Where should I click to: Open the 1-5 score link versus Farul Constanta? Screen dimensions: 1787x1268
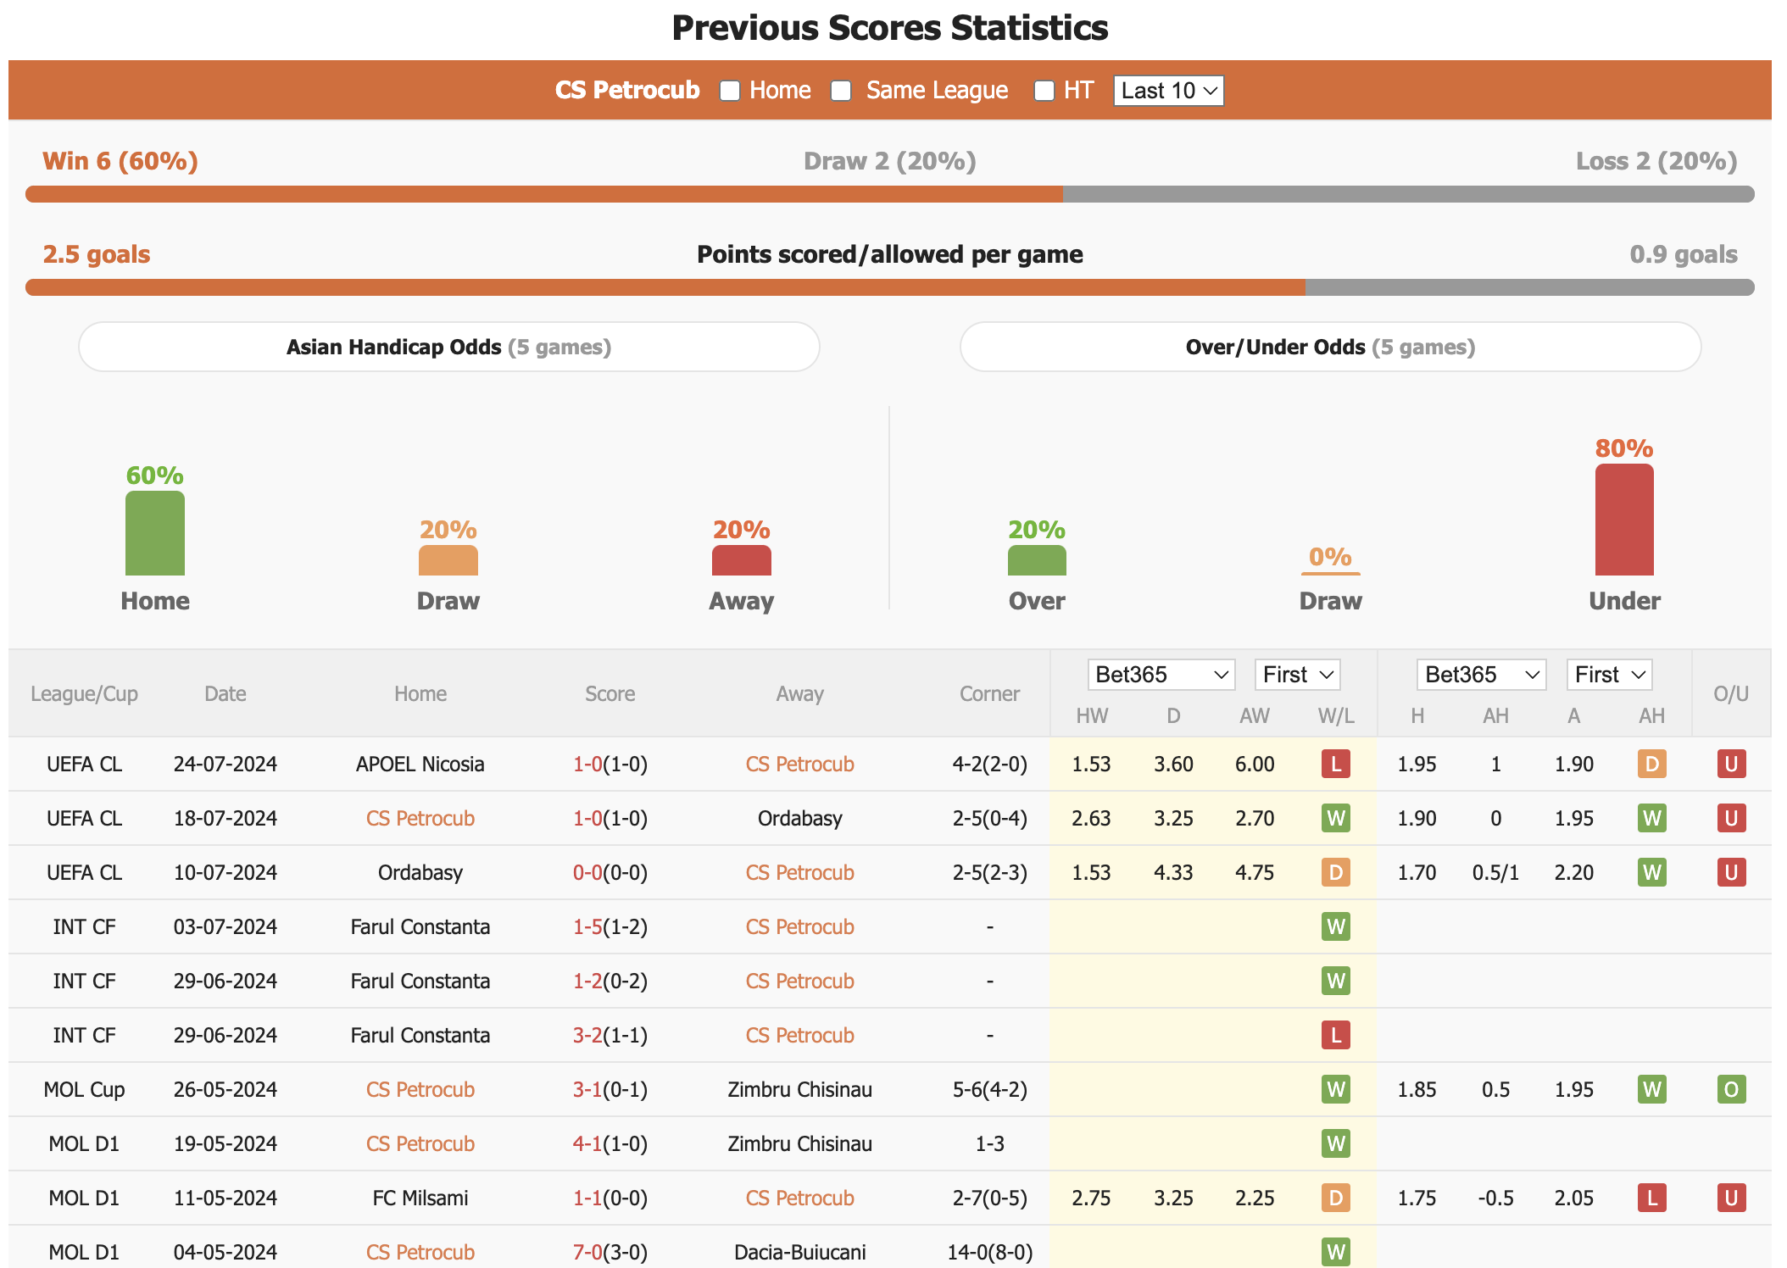[x=587, y=926]
